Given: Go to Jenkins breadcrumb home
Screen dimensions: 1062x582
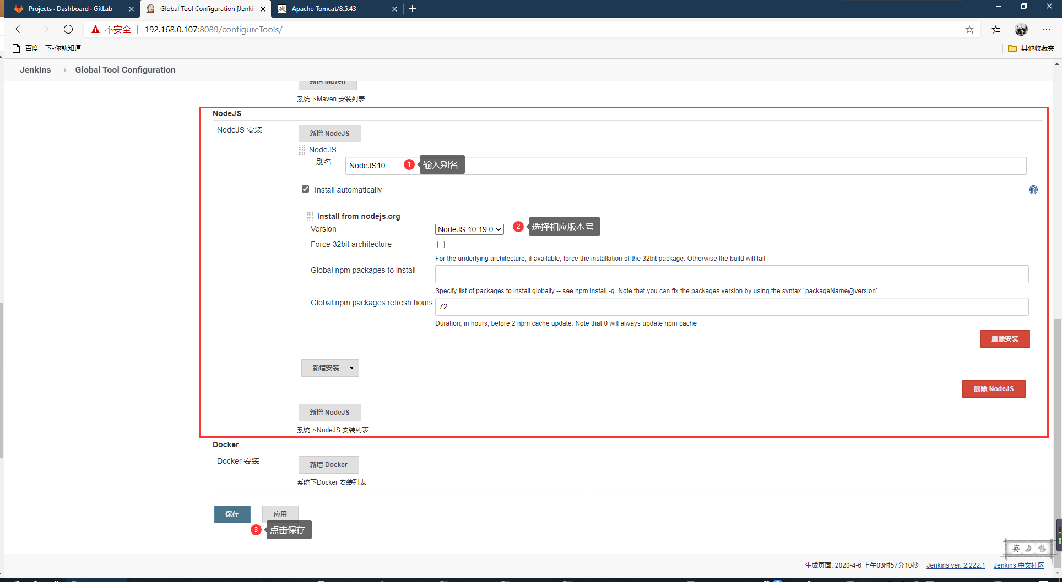Looking at the screenshot, I should pos(35,70).
